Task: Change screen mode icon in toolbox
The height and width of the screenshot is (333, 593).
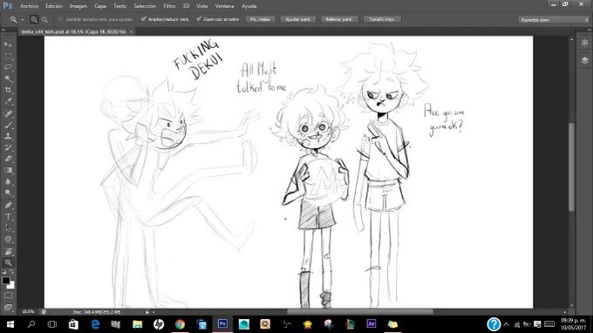Action: pyautogui.click(x=9, y=307)
